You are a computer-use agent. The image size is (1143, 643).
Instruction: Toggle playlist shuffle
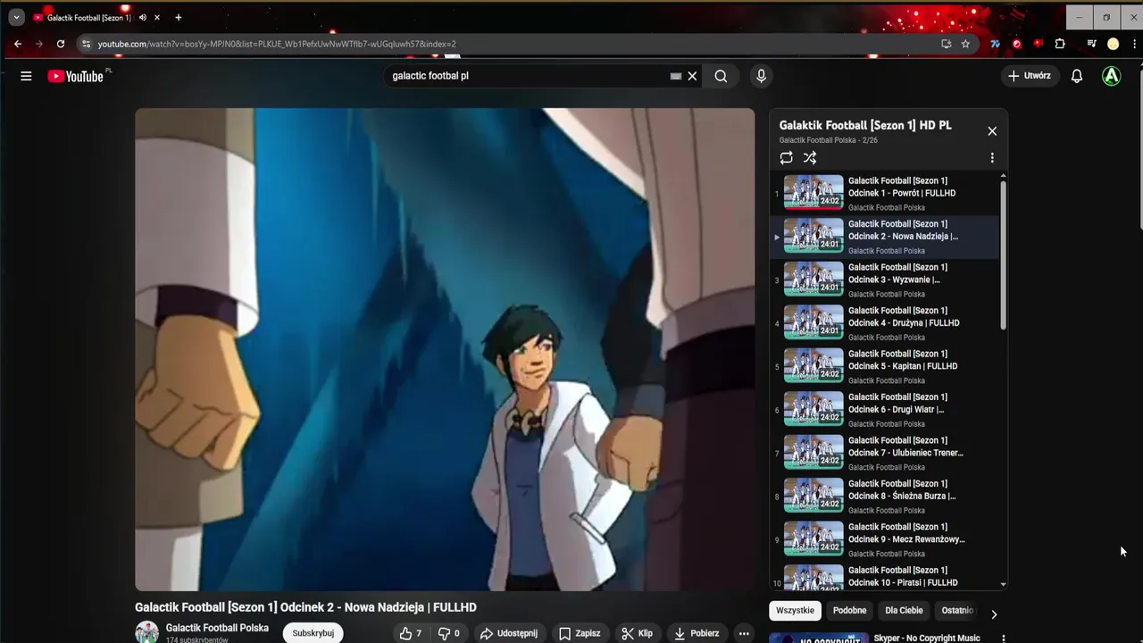(x=810, y=158)
